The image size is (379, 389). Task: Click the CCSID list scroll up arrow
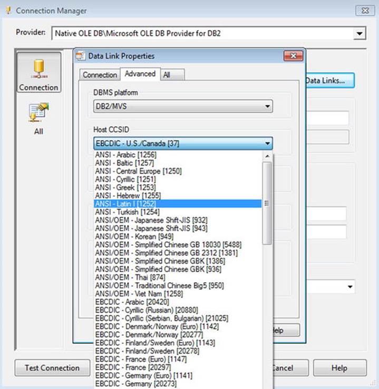point(267,156)
